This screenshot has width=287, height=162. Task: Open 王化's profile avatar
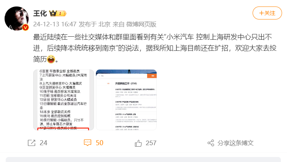tap(16, 18)
